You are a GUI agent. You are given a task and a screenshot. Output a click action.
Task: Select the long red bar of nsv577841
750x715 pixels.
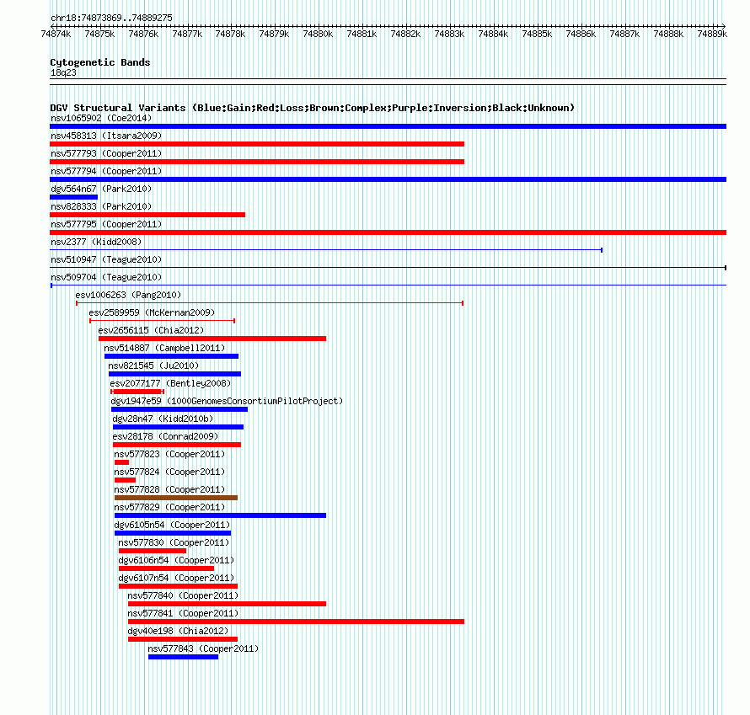point(296,622)
